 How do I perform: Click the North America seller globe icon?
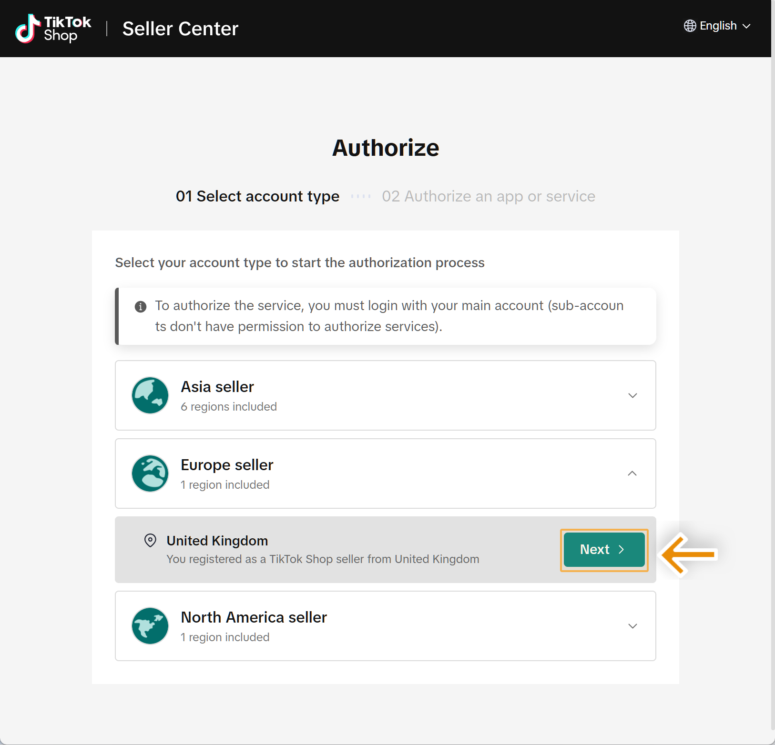point(150,626)
